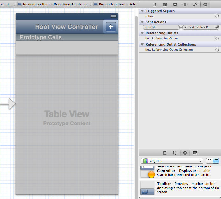The image size is (221, 199).
Task: Open the Objects library dropdown
Action: 172,161
